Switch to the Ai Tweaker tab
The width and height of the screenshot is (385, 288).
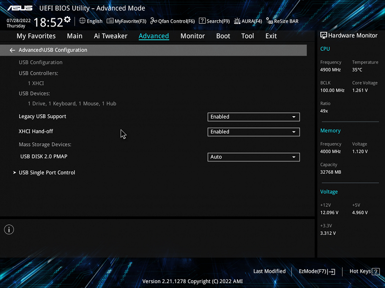(x=111, y=36)
